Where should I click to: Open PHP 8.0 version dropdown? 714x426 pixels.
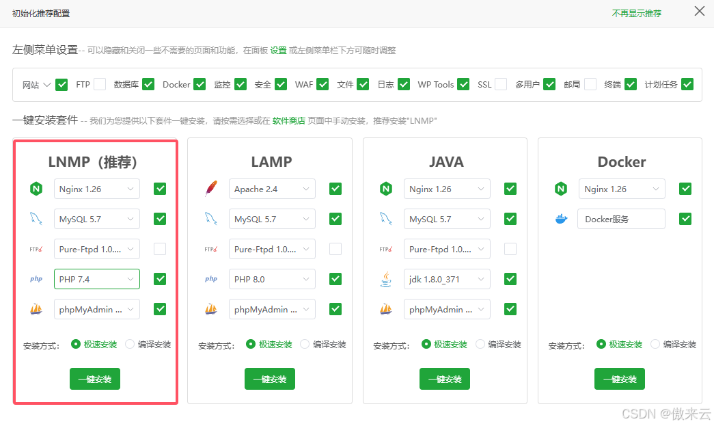click(x=272, y=279)
